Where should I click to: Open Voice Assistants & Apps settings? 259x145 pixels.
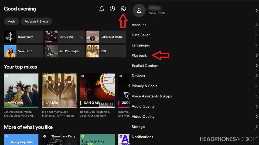(x=194, y=96)
